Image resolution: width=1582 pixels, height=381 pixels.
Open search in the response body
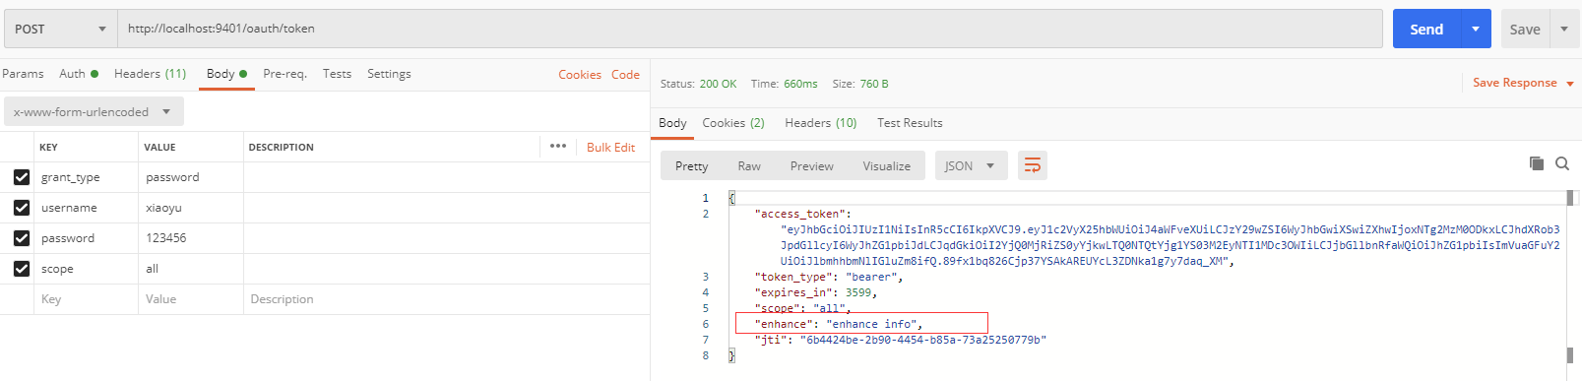point(1562,163)
